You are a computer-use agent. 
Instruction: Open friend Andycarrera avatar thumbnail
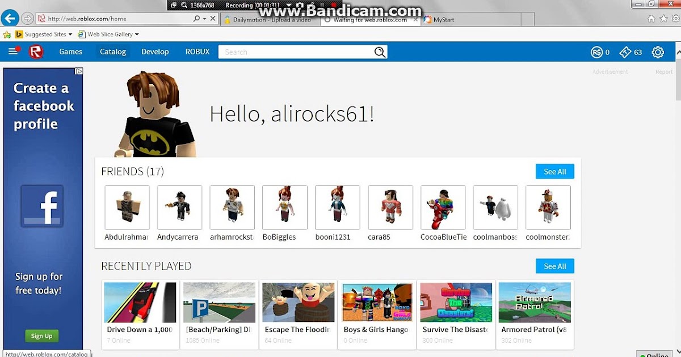tap(180, 207)
